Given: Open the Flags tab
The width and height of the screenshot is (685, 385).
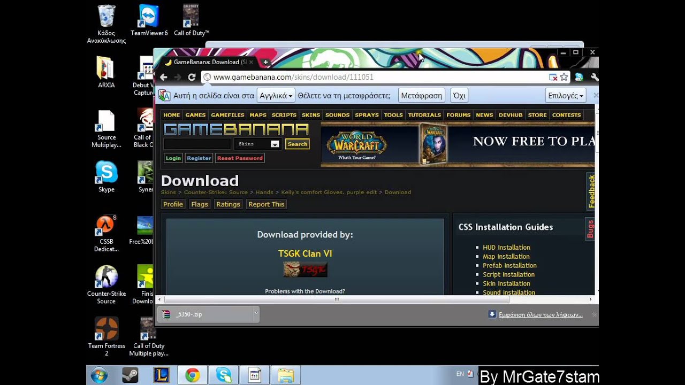Looking at the screenshot, I should [x=200, y=204].
